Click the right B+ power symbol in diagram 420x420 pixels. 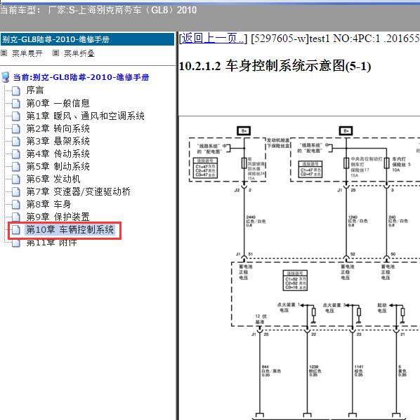(x=346, y=130)
